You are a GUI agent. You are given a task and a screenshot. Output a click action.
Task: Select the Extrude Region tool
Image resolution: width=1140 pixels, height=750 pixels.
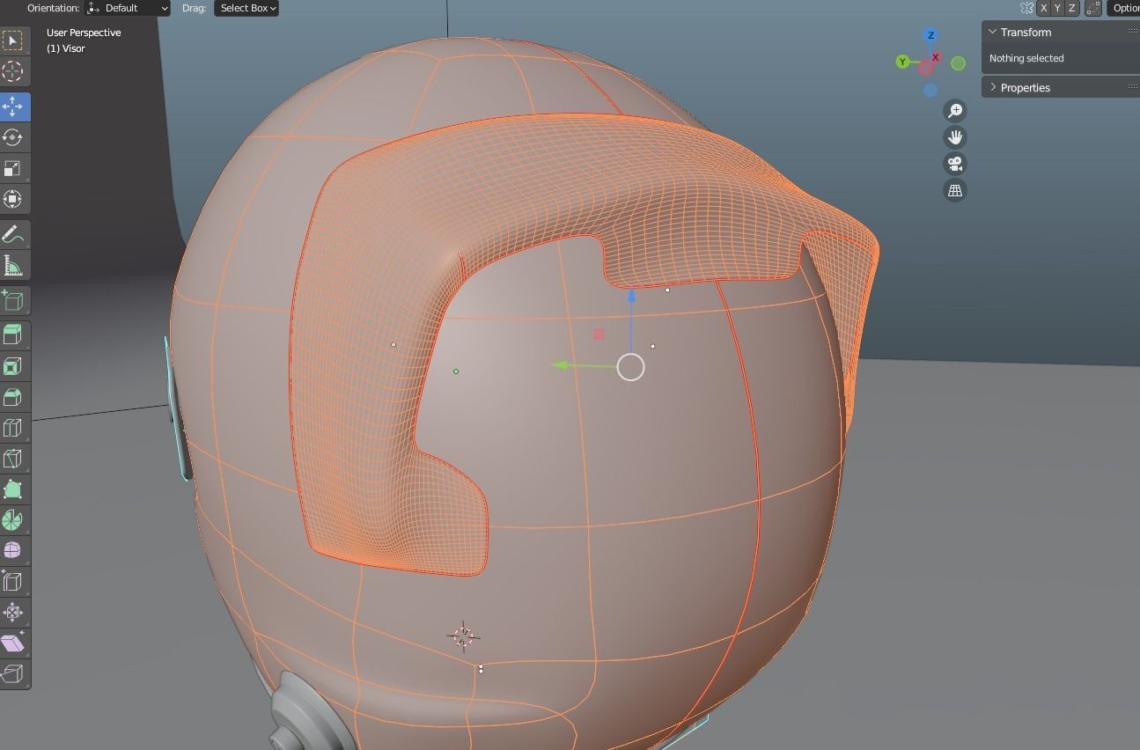(13, 335)
